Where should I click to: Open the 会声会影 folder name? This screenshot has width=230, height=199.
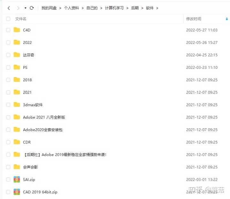pyautogui.click(x=31, y=167)
